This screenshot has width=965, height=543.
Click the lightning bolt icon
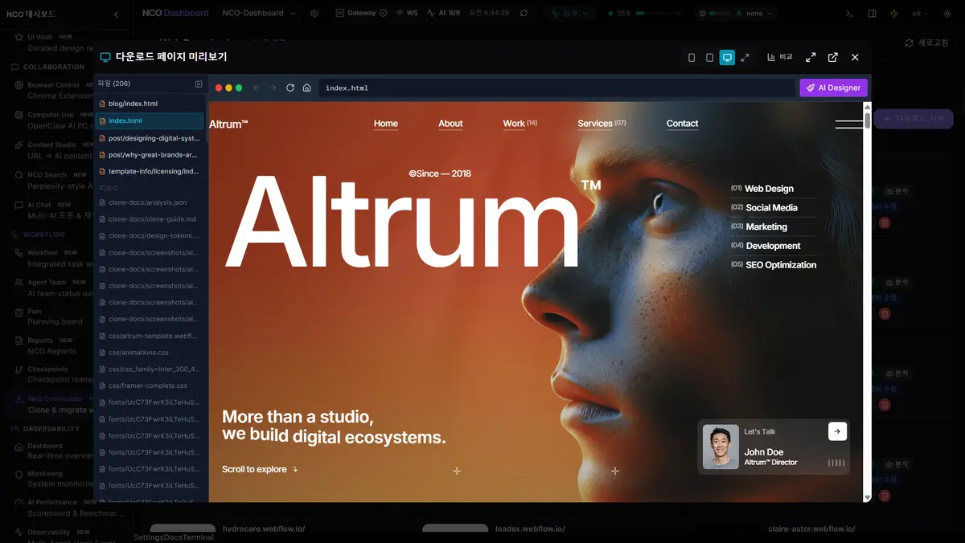[x=894, y=14]
